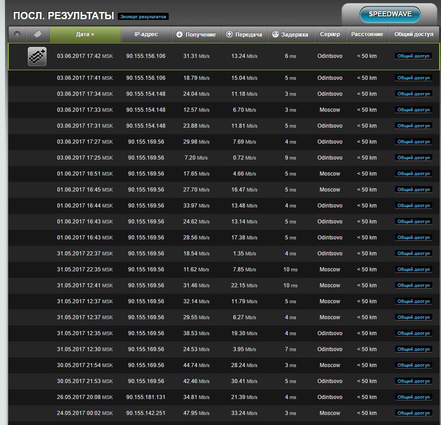
Task: Click download value 44.74 Mb/s
Action: (x=196, y=365)
